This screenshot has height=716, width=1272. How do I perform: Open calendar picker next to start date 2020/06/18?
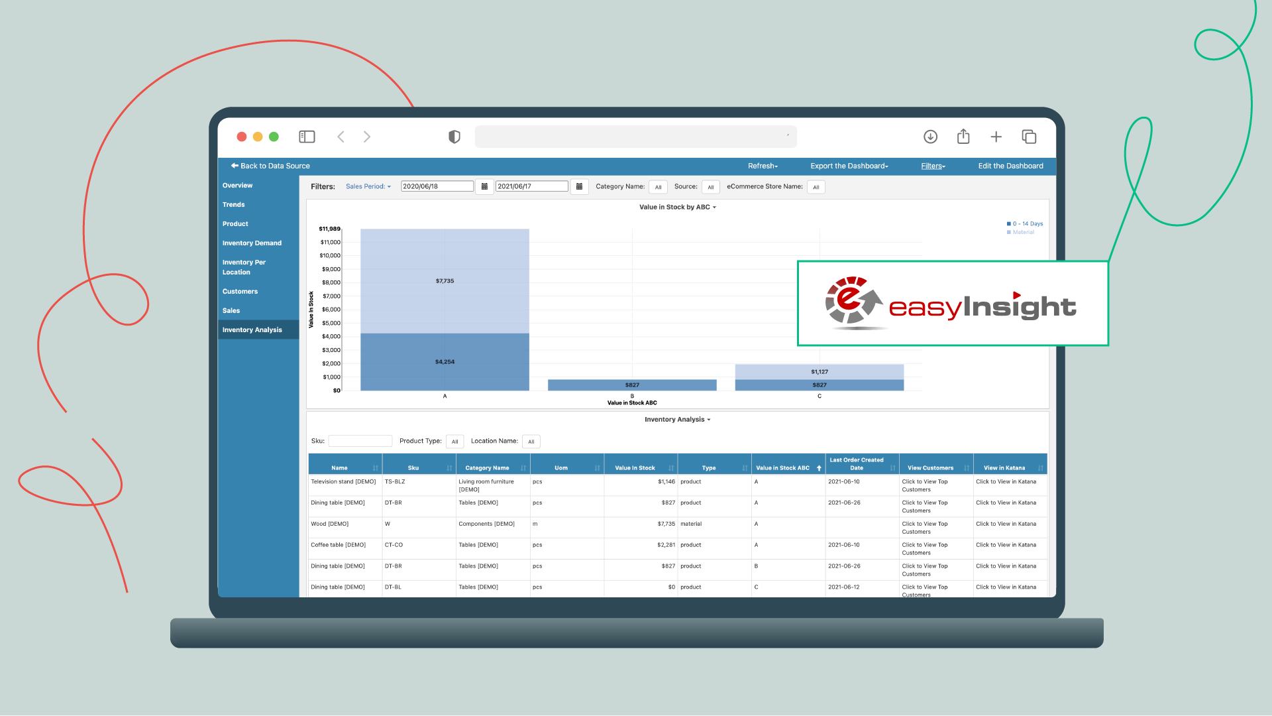click(484, 186)
